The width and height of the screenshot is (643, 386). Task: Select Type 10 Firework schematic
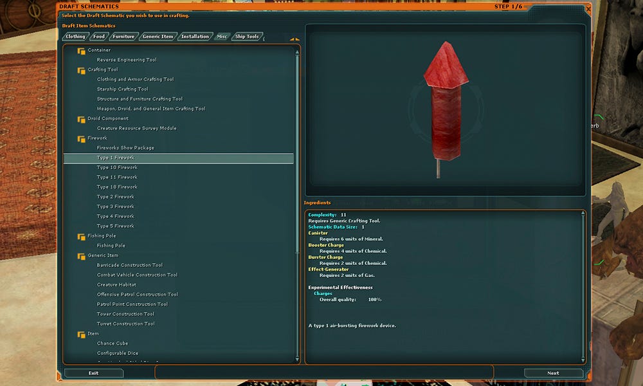pyautogui.click(x=117, y=167)
